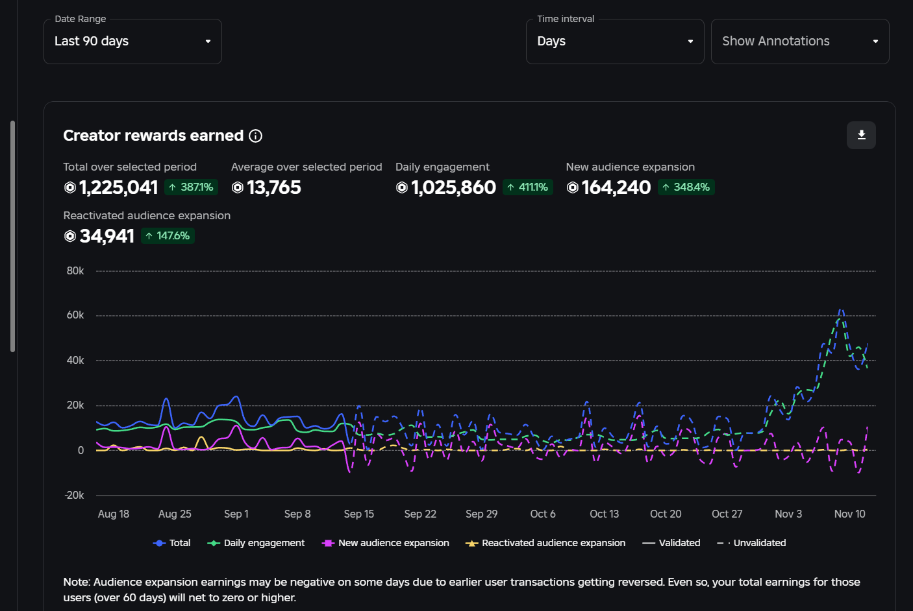
Task: Expand the Show Annotations dropdown
Action: click(800, 42)
